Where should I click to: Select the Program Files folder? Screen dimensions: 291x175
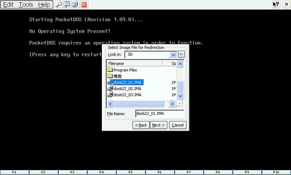pos(125,70)
